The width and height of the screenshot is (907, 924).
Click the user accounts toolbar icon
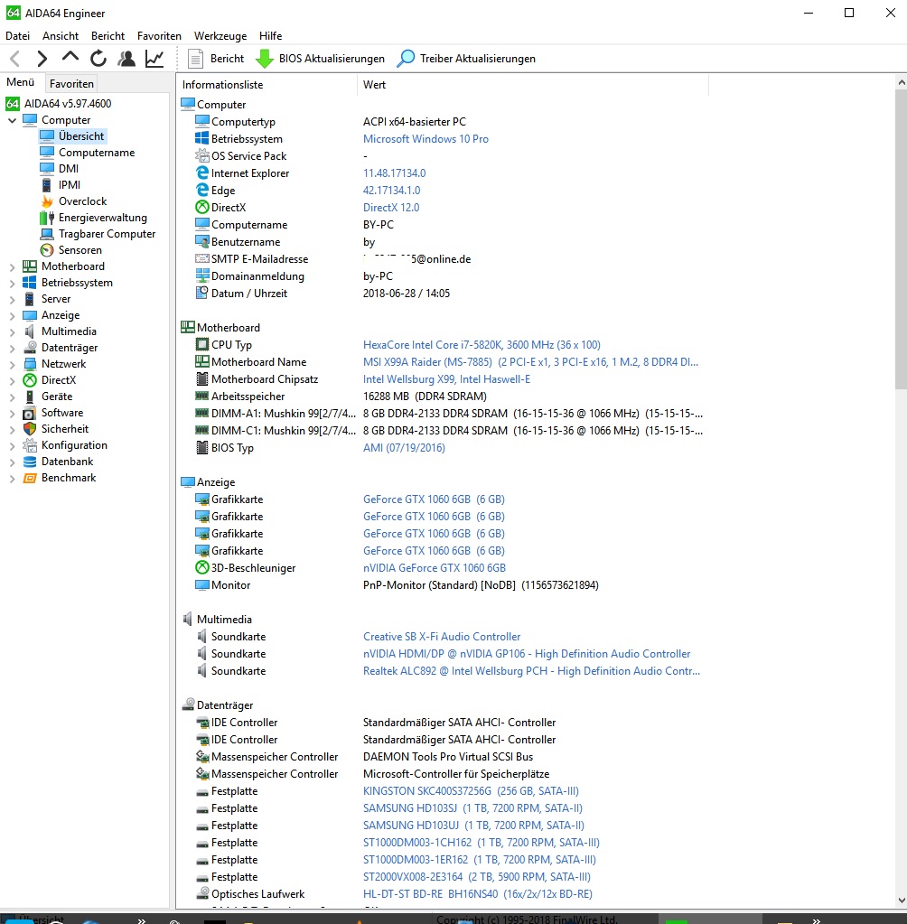[126, 58]
